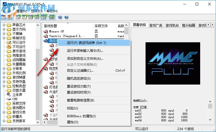The image size is (216, 132).
Task: Select the 克隆游戏 folder in tree
Action: click(x=19, y=55)
